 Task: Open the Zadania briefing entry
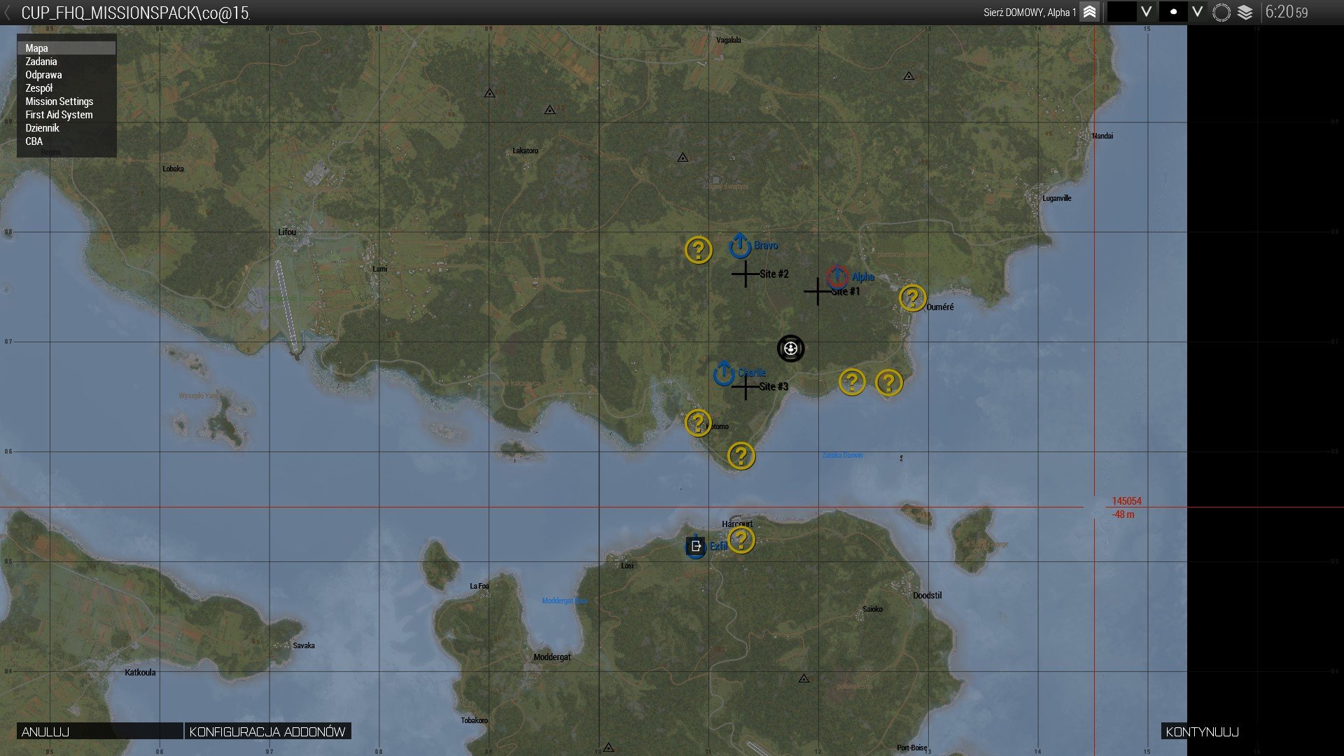[41, 62]
